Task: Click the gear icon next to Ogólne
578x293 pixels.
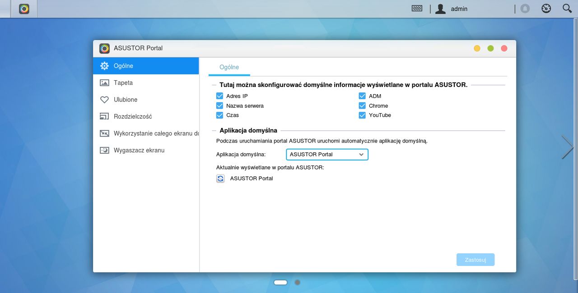Action: [104, 66]
